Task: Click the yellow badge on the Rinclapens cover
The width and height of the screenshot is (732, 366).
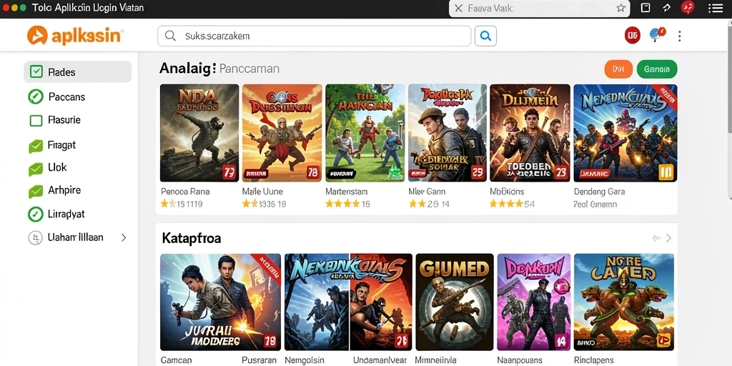Action: point(663,341)
